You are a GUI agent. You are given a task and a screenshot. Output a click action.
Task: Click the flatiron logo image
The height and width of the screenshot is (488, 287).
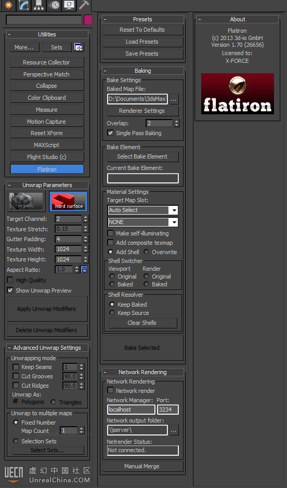[238, 94]
